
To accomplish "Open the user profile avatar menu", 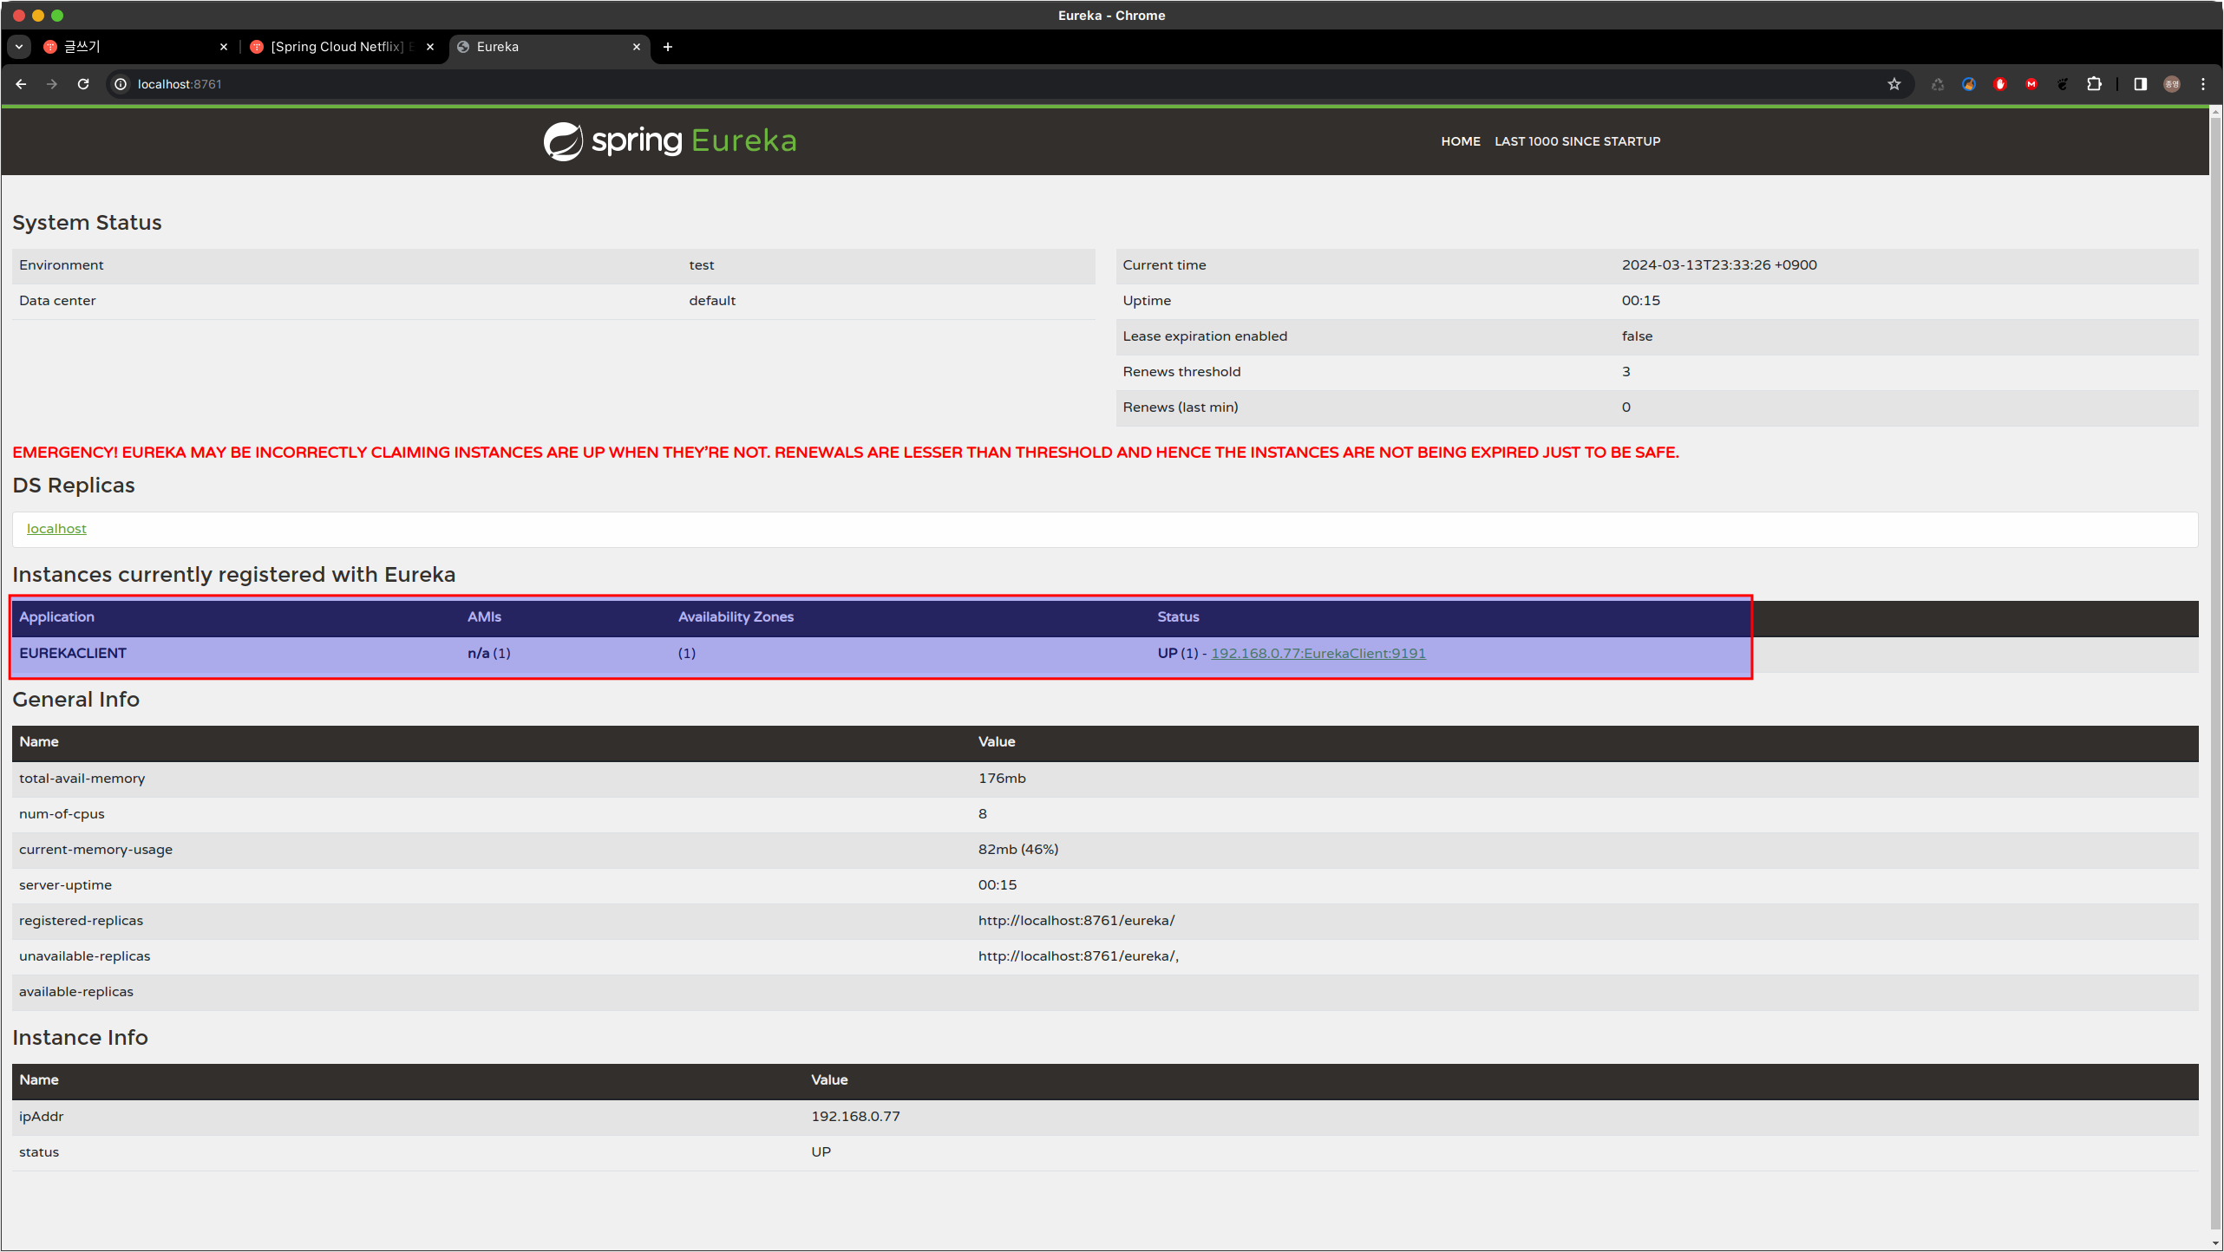I will pos(2172,84).
